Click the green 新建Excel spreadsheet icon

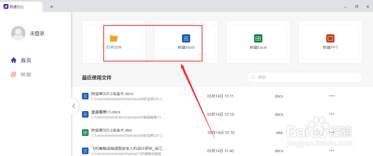[258, 38]
